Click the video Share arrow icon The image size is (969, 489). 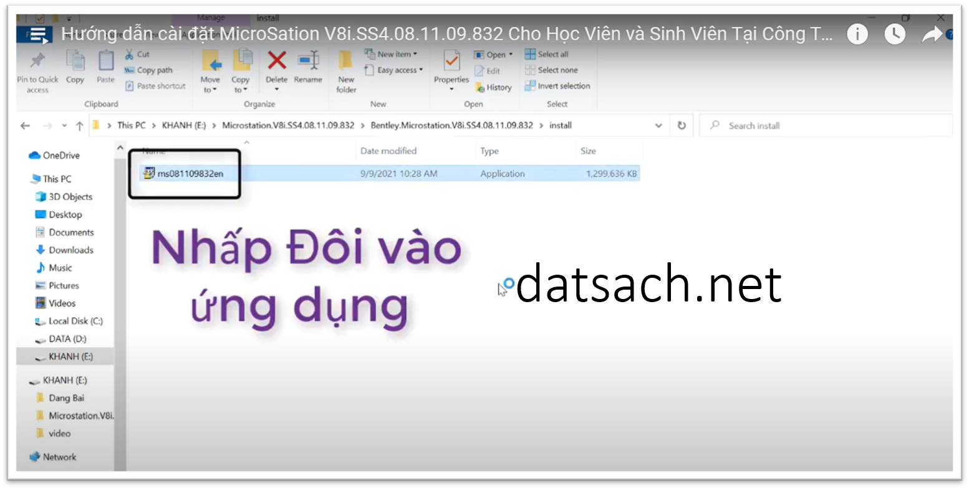coord(932,34)
